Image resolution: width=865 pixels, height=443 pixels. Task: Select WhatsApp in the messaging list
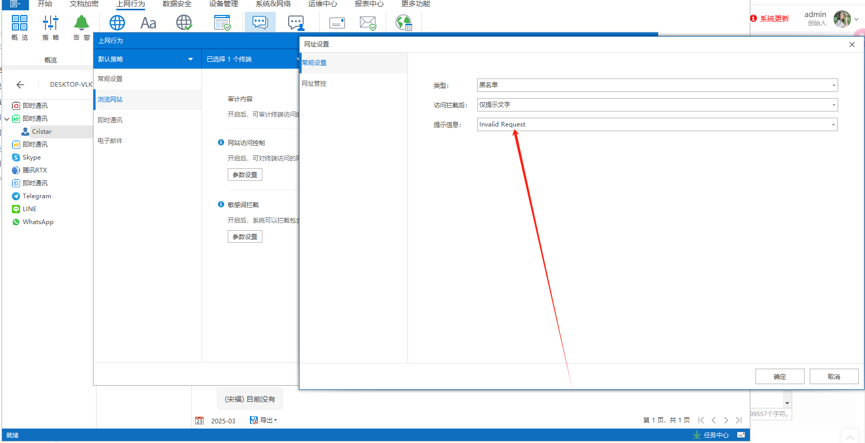click(38, 222)
